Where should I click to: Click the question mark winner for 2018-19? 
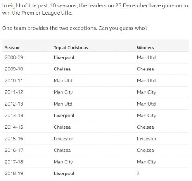coord(138,173)
